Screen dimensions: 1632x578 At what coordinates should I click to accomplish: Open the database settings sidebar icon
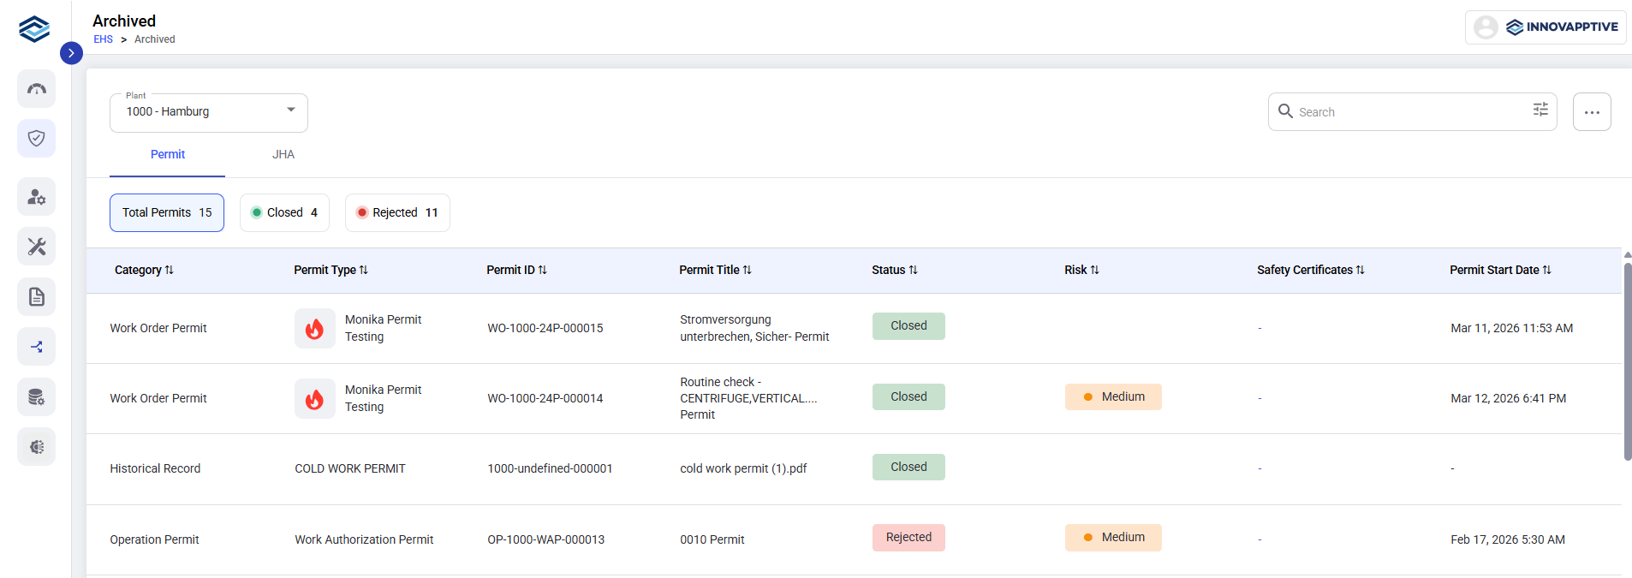36,397
